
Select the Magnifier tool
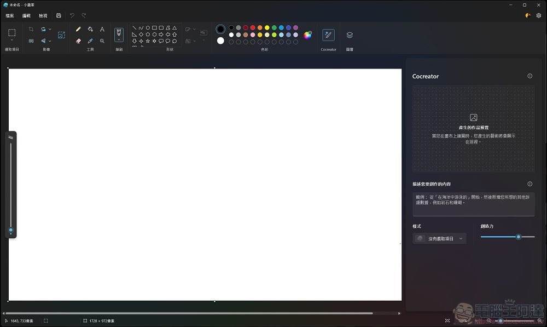[x=102, y=41]
